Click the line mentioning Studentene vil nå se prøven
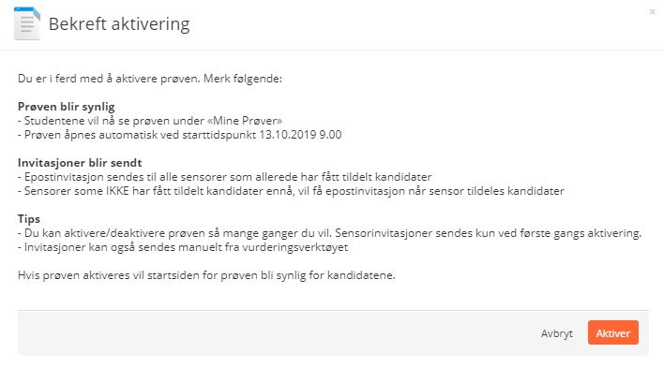This screenshot has width=664, height=368. 150,121
